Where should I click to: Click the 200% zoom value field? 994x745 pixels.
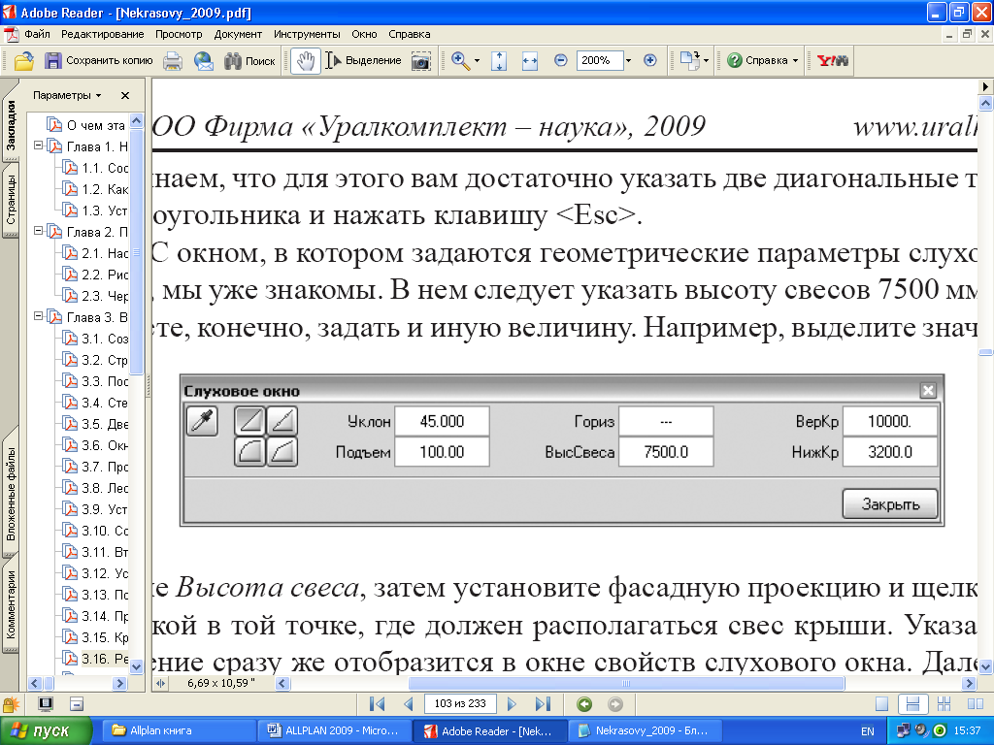(x=599, y=61)
